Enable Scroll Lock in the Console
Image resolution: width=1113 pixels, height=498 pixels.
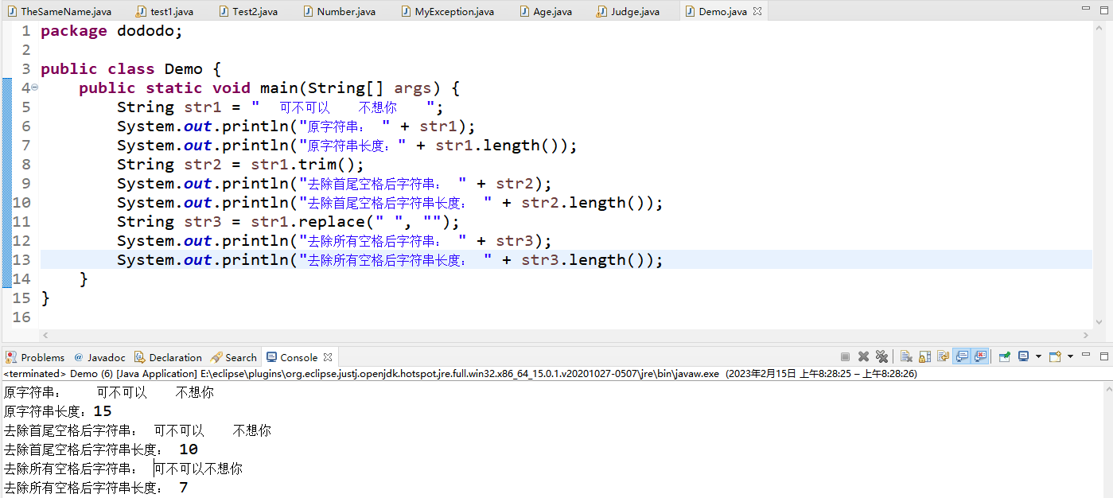(x=924, y=356)
